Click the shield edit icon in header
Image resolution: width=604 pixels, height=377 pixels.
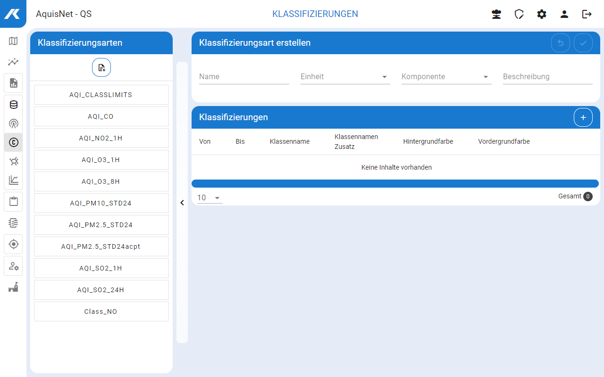click(519, 14)
